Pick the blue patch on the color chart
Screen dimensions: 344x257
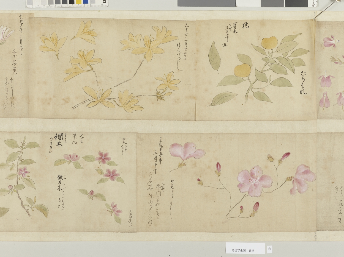click(86, 2)
